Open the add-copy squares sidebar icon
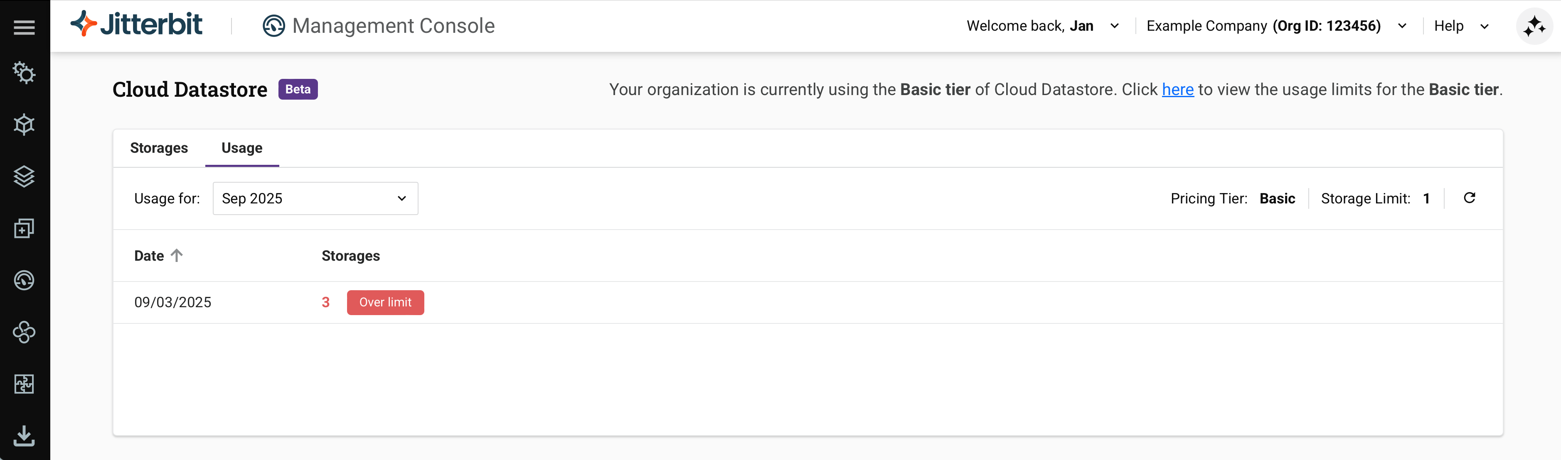The height and width of the screenshot is (460, 1561). [x=24, y=228]
